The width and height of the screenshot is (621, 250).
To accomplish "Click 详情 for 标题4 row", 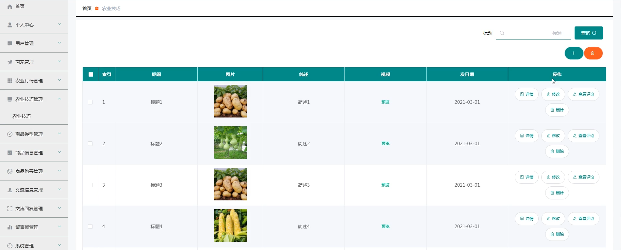I will click(x=527, y=219).
